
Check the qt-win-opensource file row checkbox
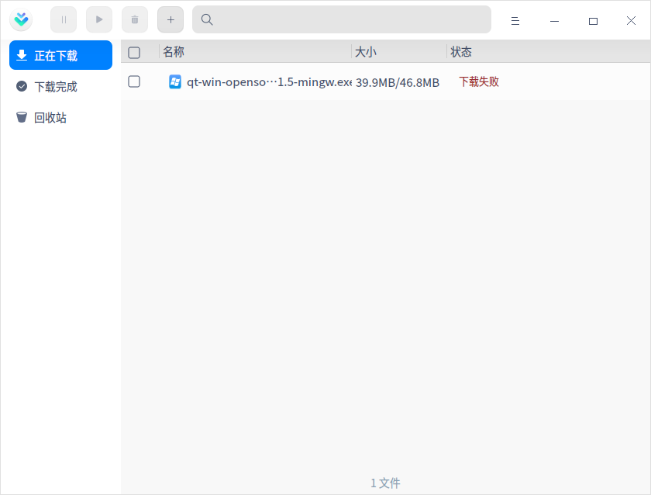click(x=134, y=81)
